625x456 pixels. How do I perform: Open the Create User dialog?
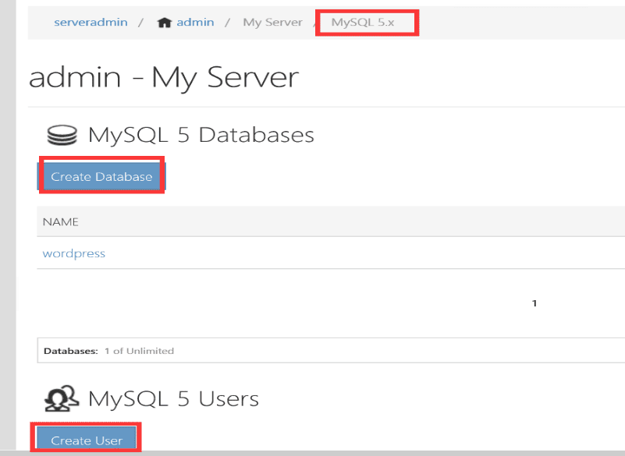(x=86, y=439)
